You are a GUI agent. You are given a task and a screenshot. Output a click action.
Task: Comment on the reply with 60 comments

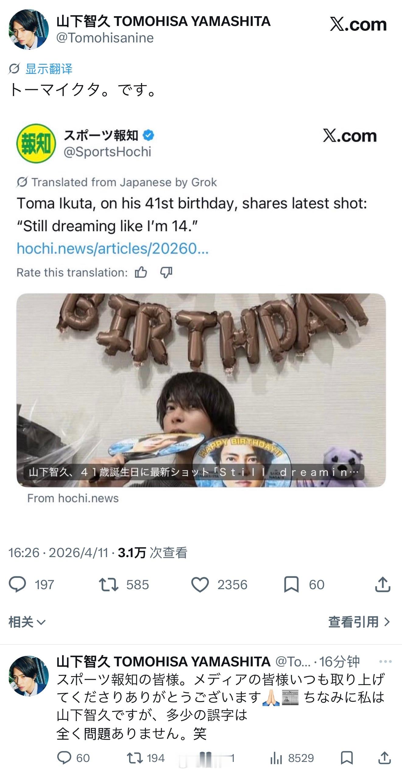click(64, 758)
